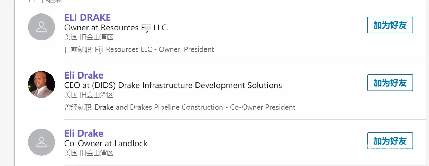
Task: Click the 'Co-Owner at Landlock' headline
Action: (106, 143)
